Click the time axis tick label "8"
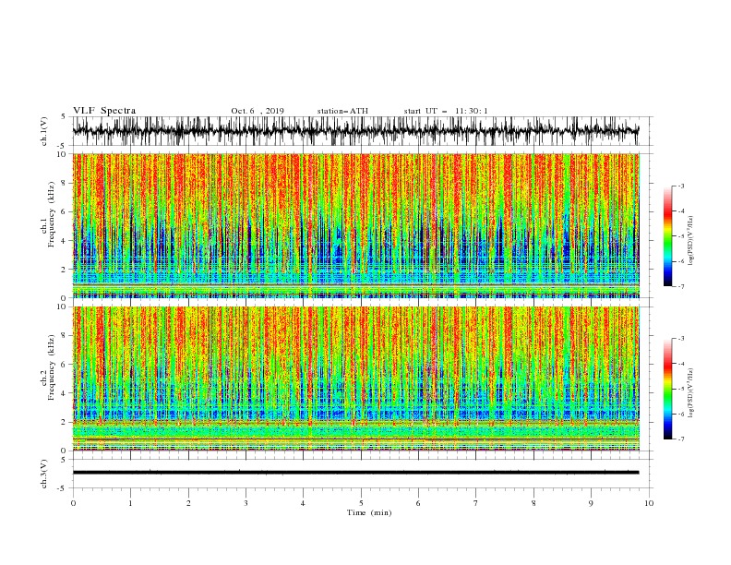The width and height of the screenshot is (731, 565). click(533, 503)
